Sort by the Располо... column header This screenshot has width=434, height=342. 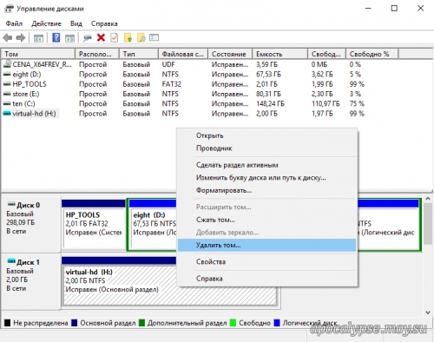pyautogui.click(x=97, y=54)
